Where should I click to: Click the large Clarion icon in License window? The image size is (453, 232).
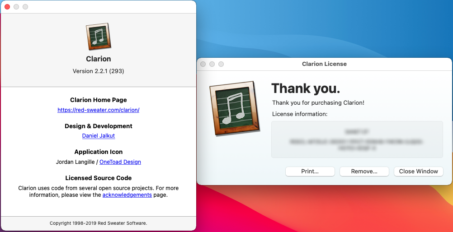pos(235,108)
